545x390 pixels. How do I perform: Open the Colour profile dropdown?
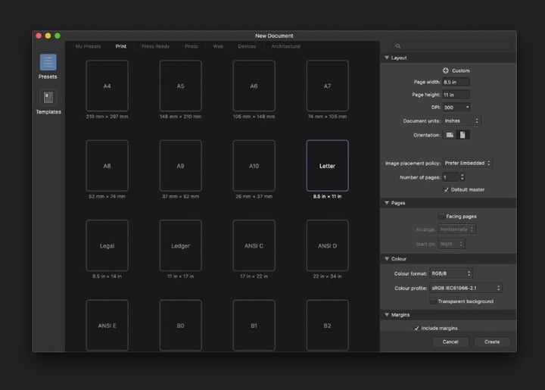pos(466,288)
